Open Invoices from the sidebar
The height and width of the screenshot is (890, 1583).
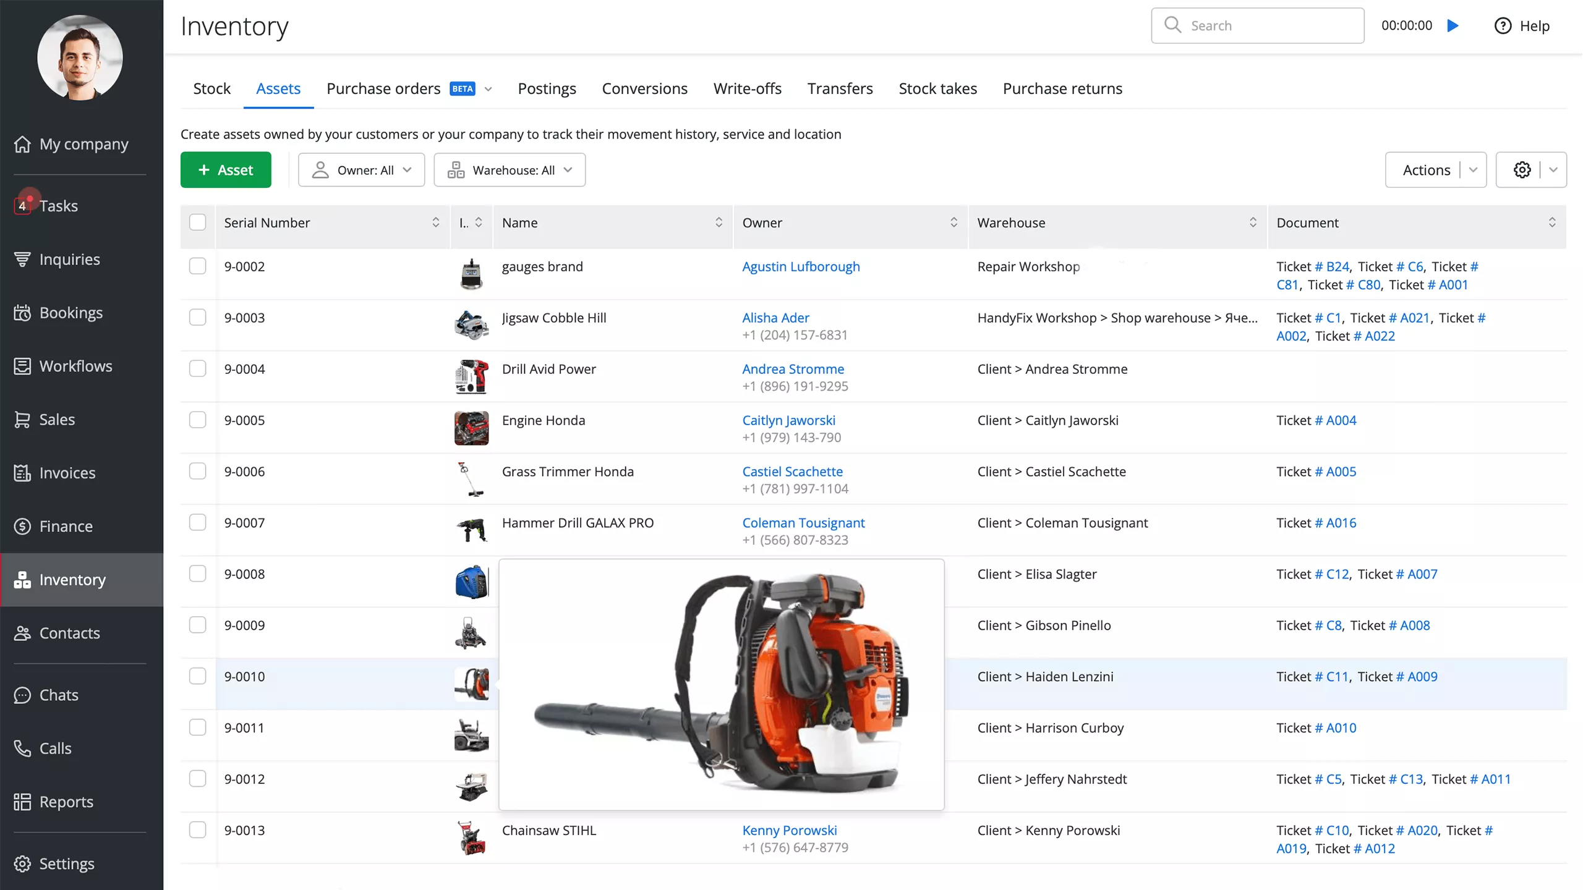coord(67,472)
